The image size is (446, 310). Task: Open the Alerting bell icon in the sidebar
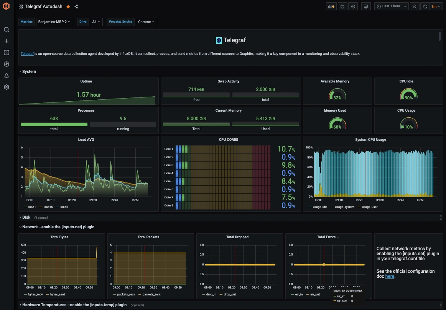tap(6, 76)
